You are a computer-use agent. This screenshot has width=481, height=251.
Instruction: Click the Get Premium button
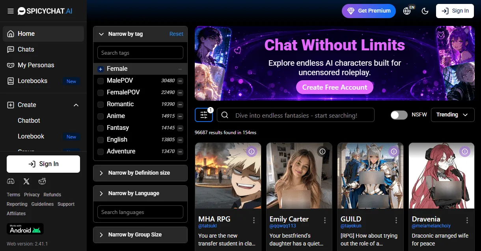(369, 11)
